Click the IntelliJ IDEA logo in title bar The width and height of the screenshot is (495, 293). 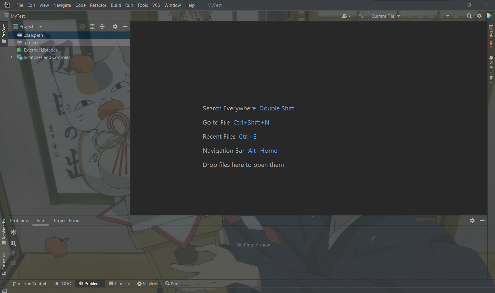[7, 5]
